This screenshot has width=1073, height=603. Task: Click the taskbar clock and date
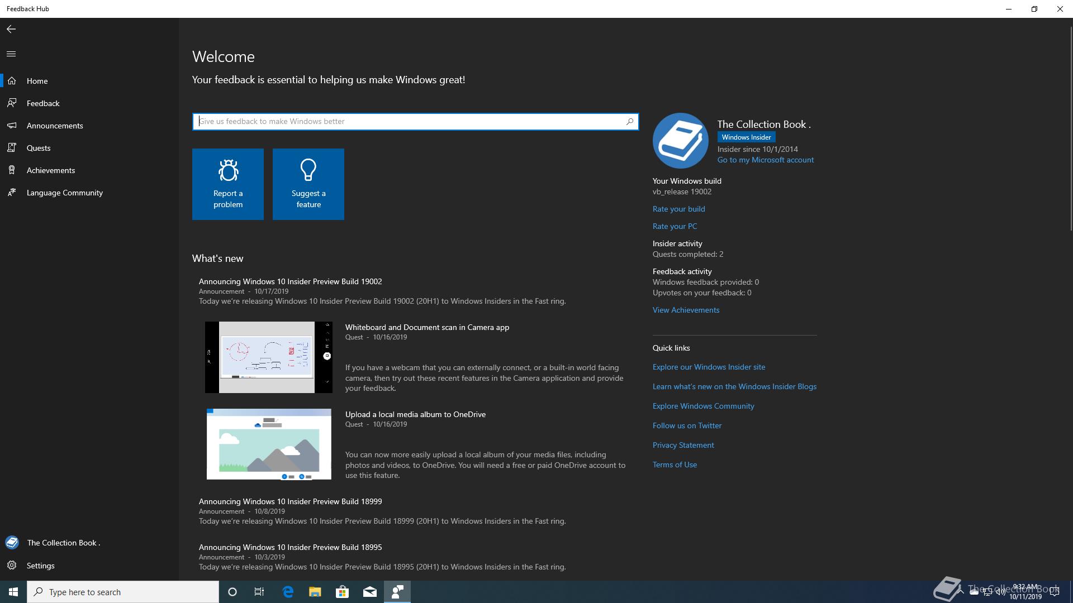click(1025, 592)
